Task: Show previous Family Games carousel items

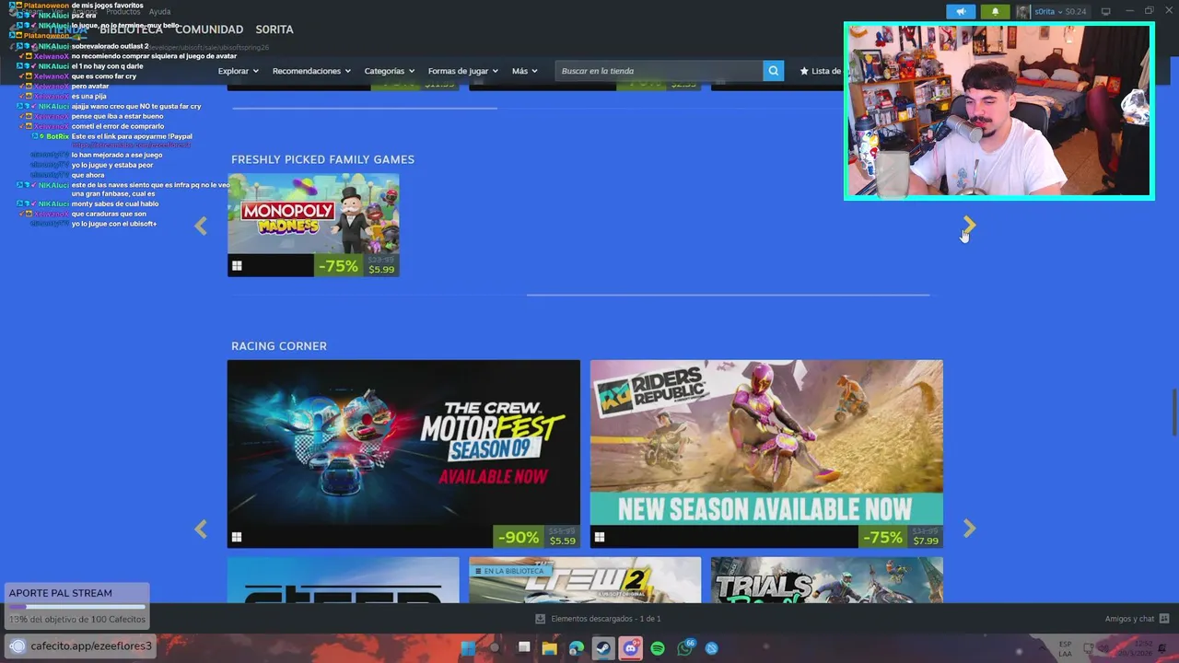Action: (x=201, y=226)
